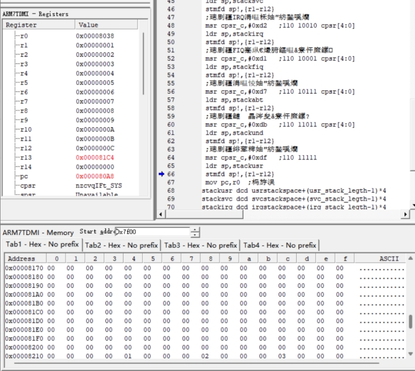Click memory view scroll down arrow
The height and width of the screenshot is (371, 415).
[410, 354]
